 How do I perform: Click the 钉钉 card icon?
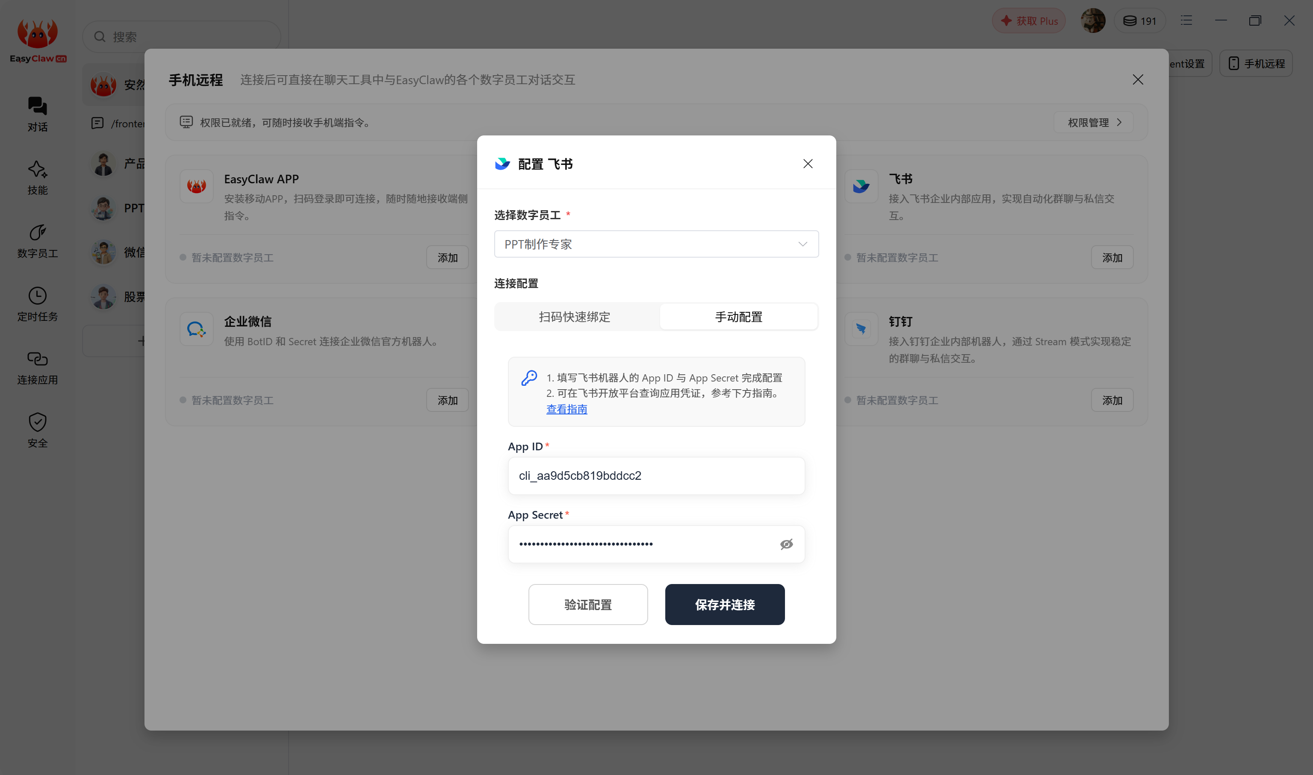click(x=861, y=329)
